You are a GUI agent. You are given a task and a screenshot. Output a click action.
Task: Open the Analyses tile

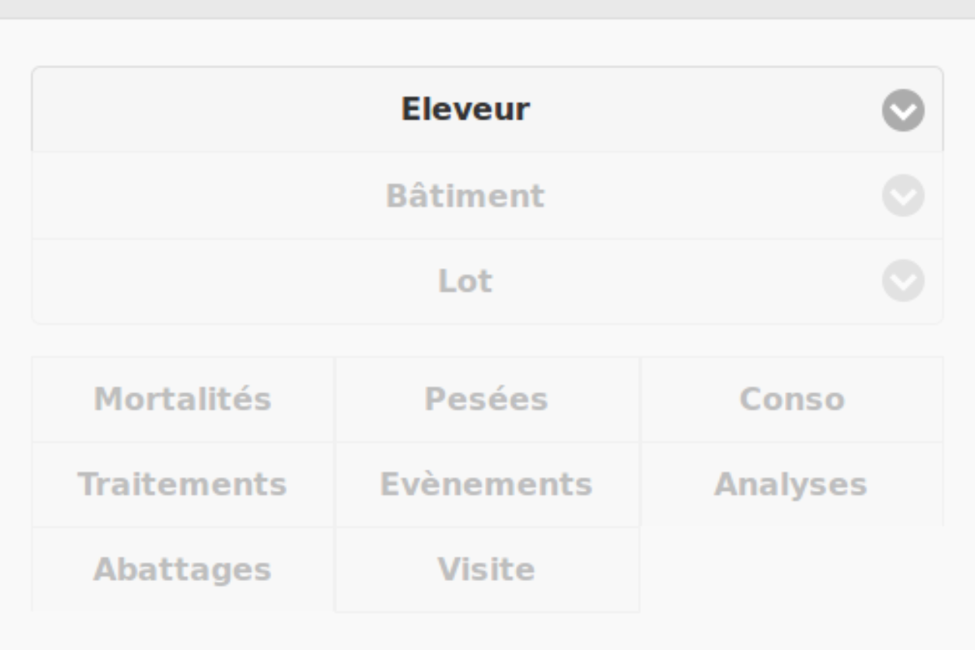tap(791, 484)
